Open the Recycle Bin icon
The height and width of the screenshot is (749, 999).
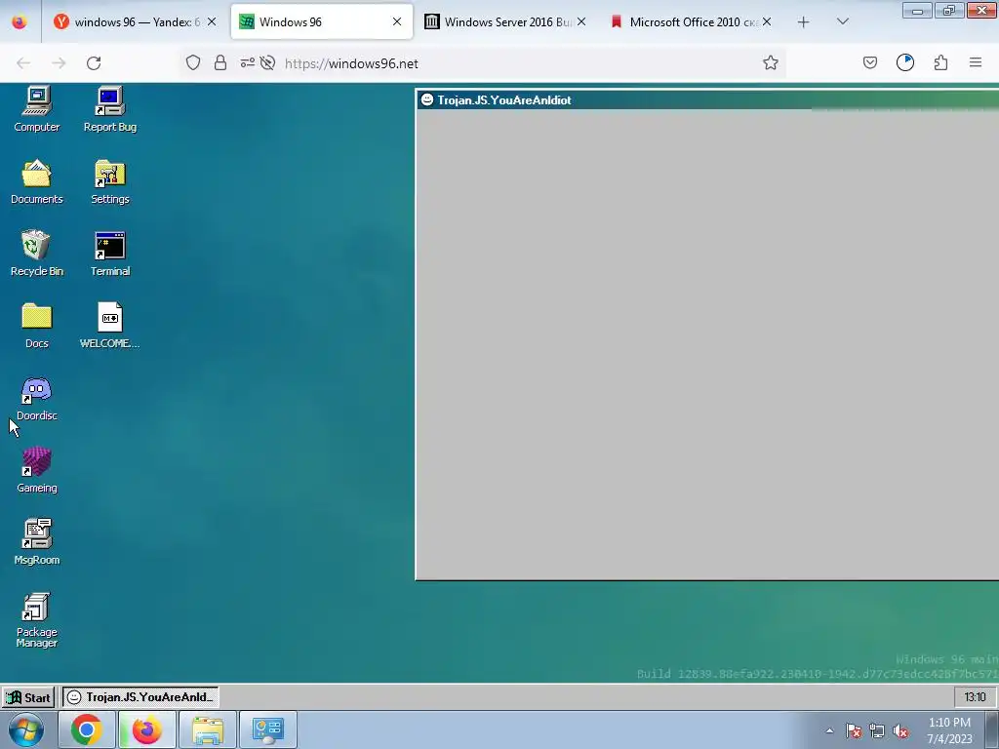(37, 254)
